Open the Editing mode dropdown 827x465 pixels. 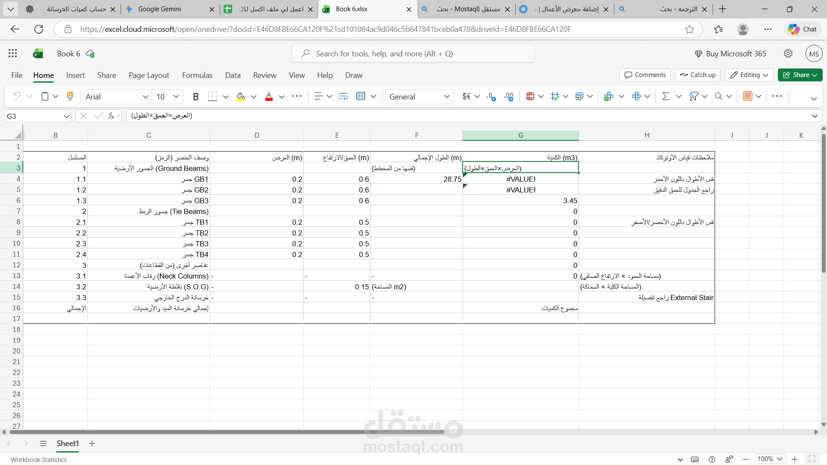(749, 75)
